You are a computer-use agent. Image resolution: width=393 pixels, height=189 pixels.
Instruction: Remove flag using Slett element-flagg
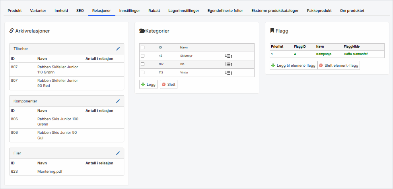[339, 66]
